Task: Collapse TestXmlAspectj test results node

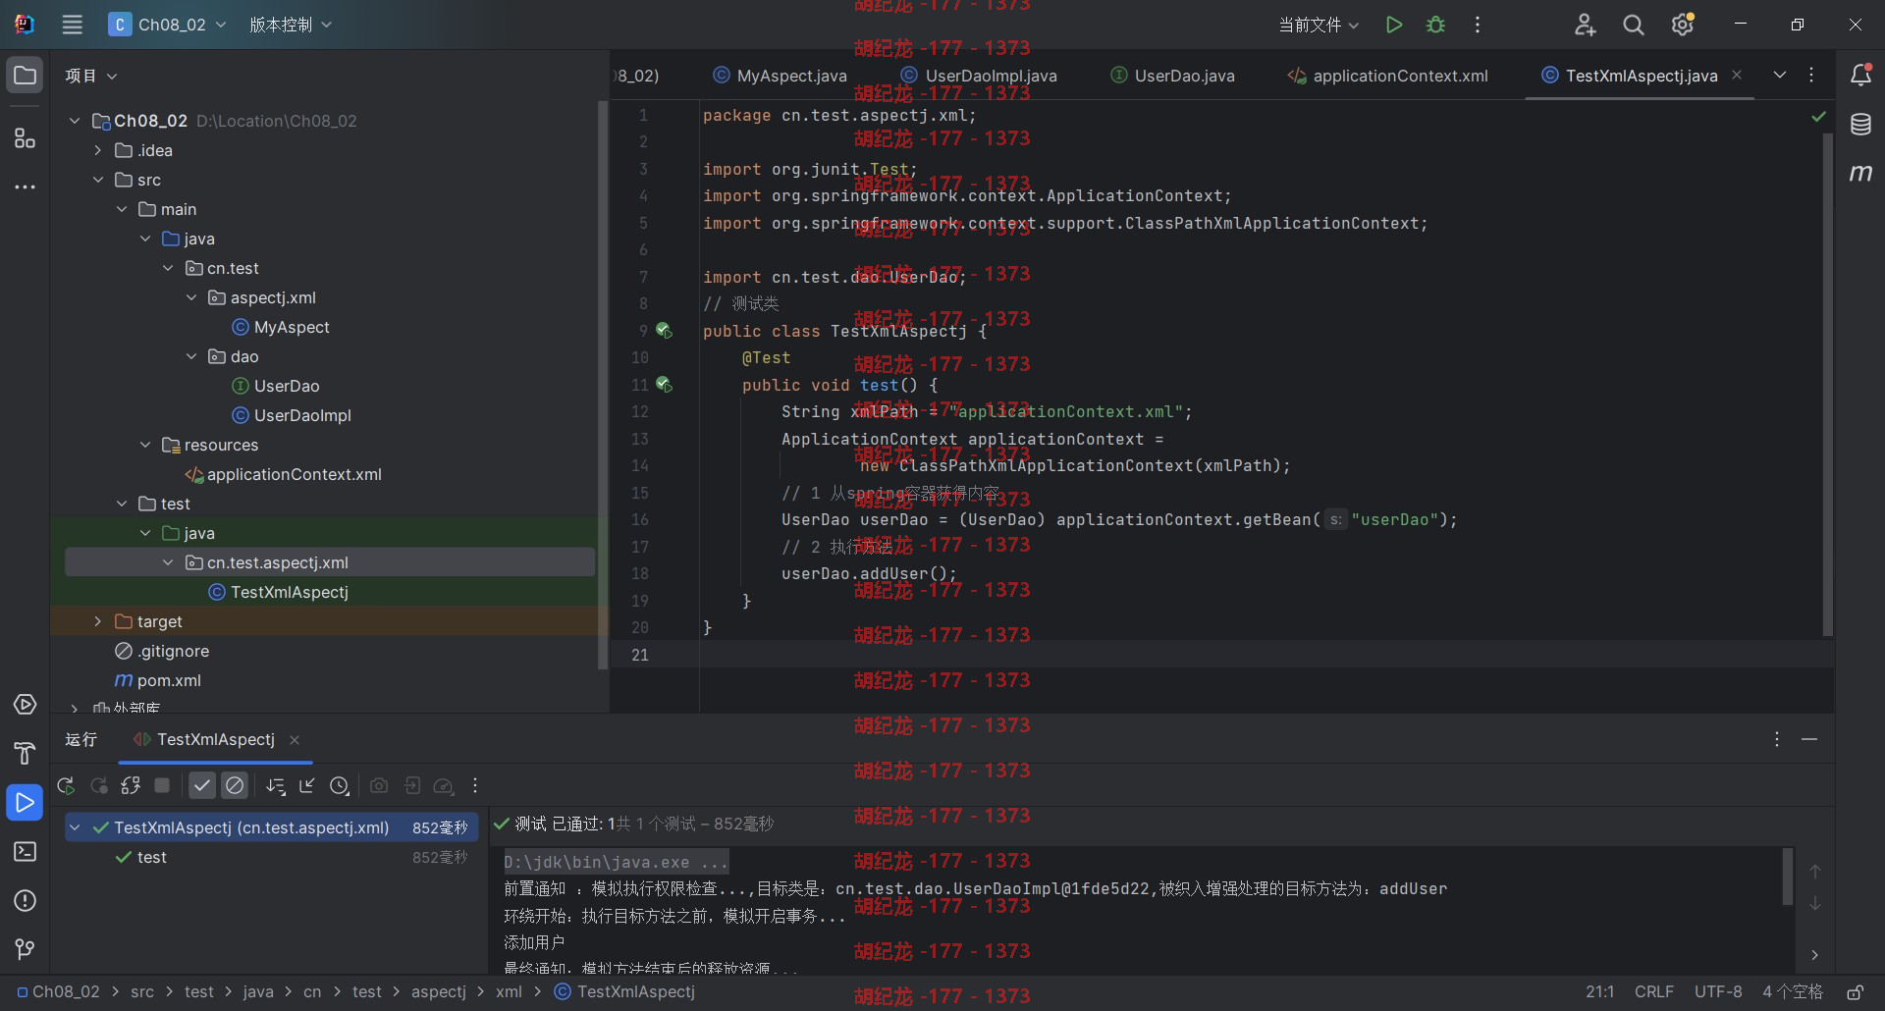Action: pos(75,827)
